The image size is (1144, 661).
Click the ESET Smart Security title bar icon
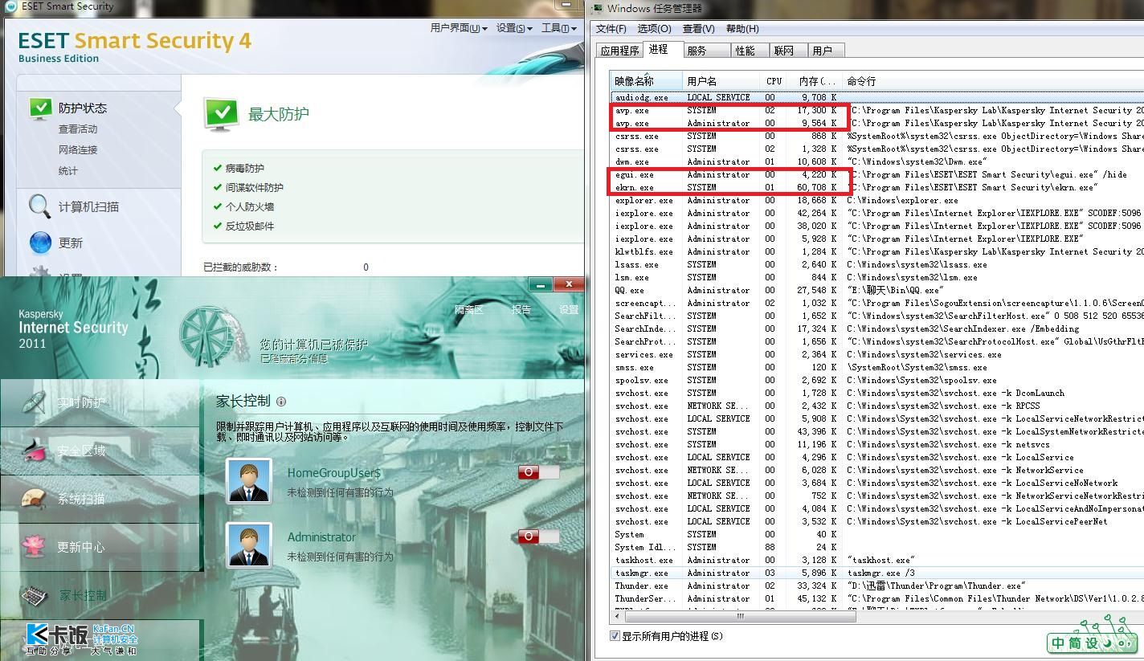[x=10, y=6]
